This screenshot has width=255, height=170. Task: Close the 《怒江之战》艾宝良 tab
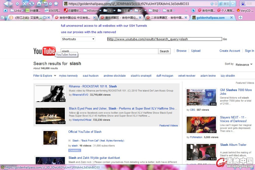click(49, 17)
